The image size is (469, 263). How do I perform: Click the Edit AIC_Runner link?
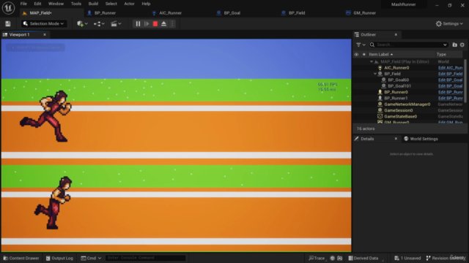pos(450,68)
